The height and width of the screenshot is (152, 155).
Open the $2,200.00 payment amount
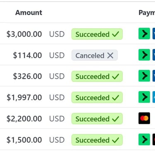(x=24, y=119)
